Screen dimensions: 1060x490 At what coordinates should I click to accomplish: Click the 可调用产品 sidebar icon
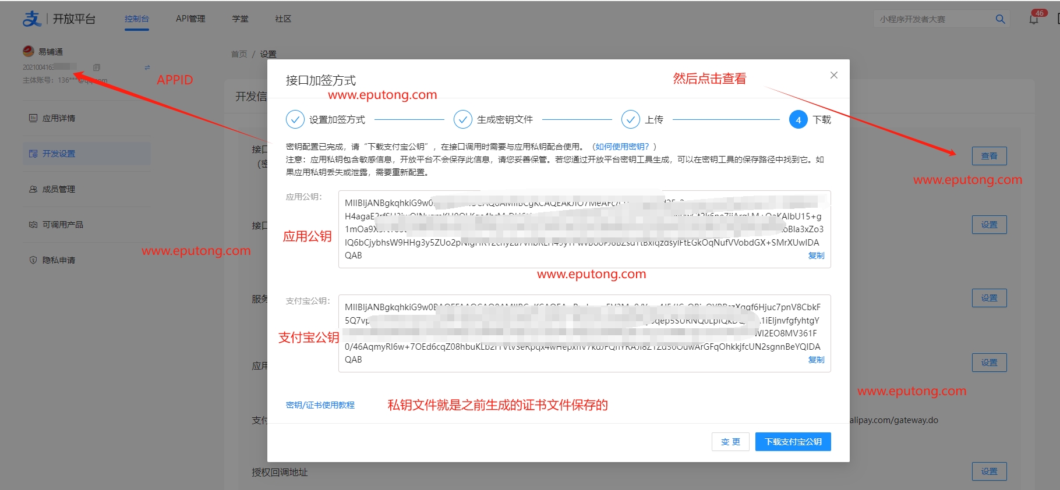coord(33,225)
